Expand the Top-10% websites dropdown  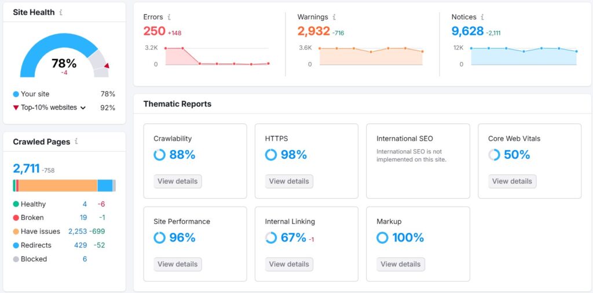point(83,108)
